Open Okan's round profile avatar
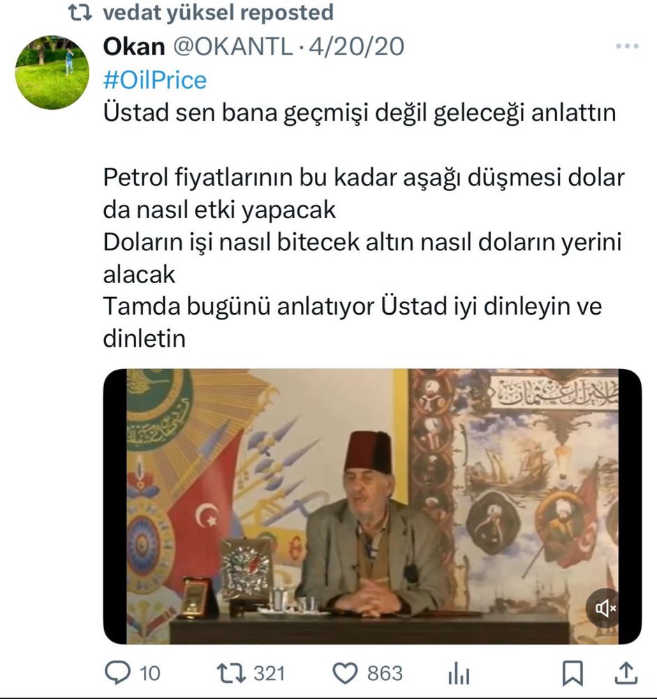The image size is (657, 699). pyautogui.click(x=52, y=73)
